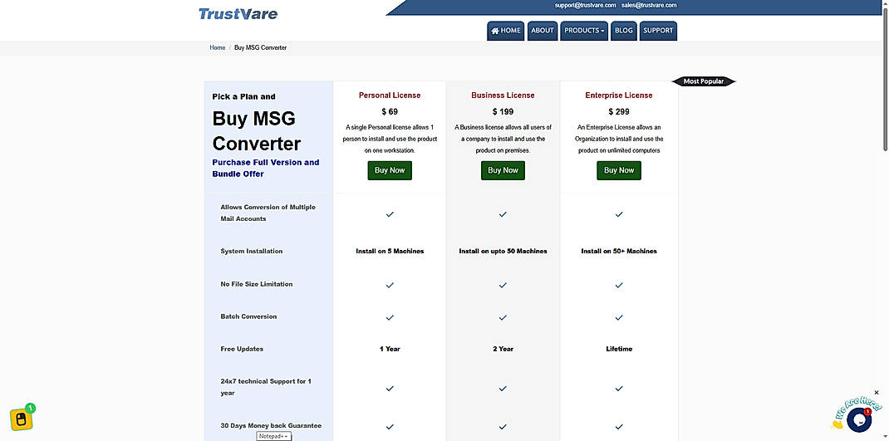889x441 pixels.
Task: Click sales@trustvare.com email link
Action: click(649, 5)
